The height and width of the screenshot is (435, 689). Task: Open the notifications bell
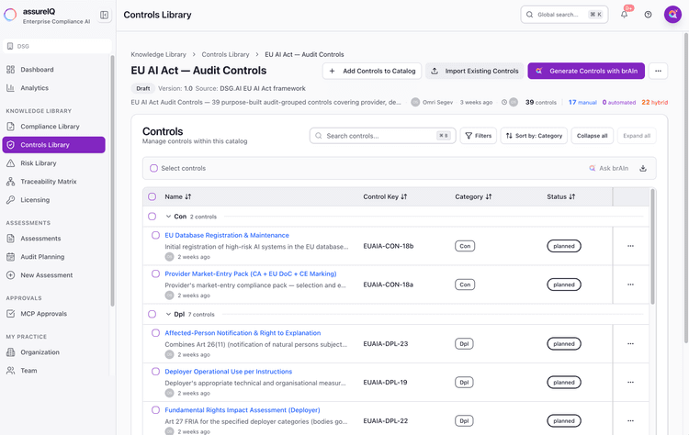pyautogui.click(x=624, y=15)
